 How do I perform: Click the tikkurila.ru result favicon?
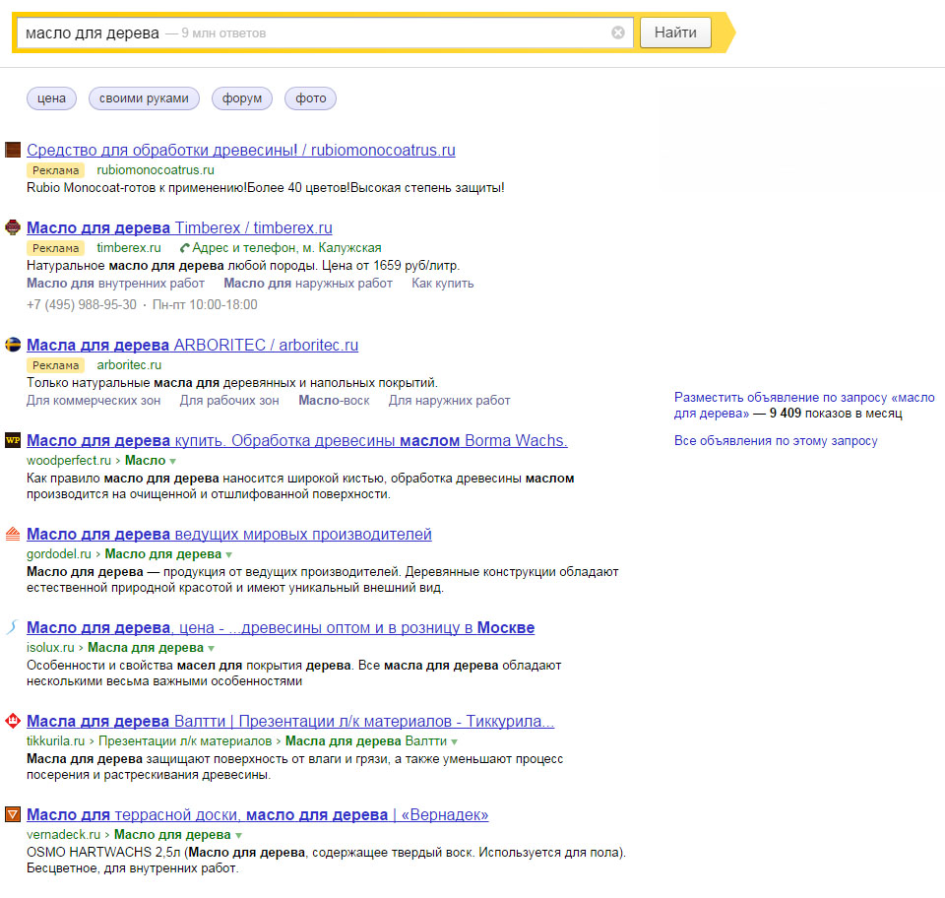click(13, 720)
